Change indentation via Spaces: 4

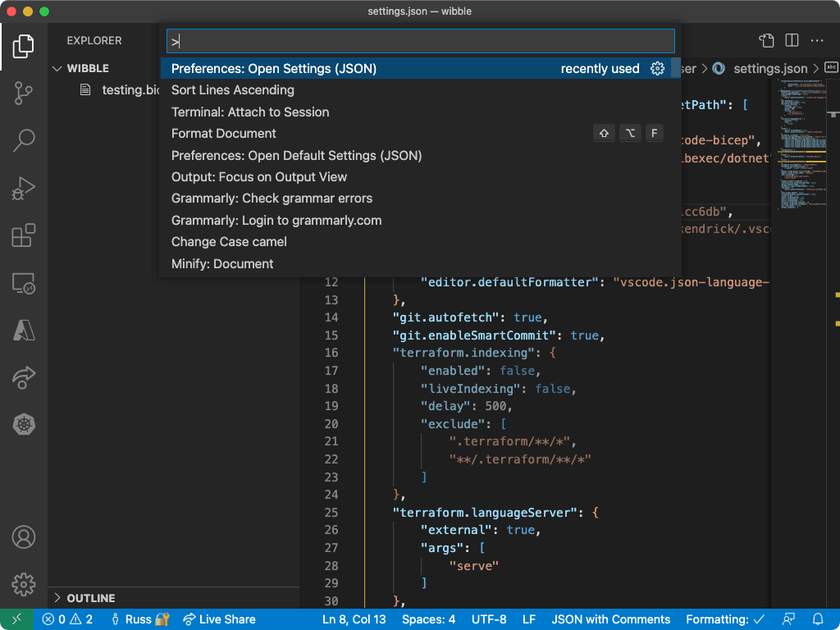(x=428, y=619)
